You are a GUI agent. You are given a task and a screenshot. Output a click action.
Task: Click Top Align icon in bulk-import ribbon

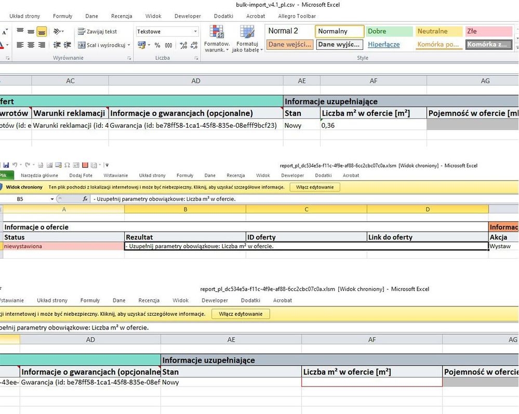tap(20, 31)
